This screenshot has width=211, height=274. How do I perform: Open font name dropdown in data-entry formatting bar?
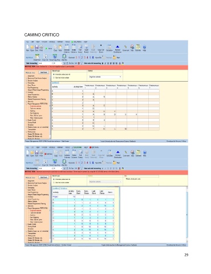click(x=46, y=63)
